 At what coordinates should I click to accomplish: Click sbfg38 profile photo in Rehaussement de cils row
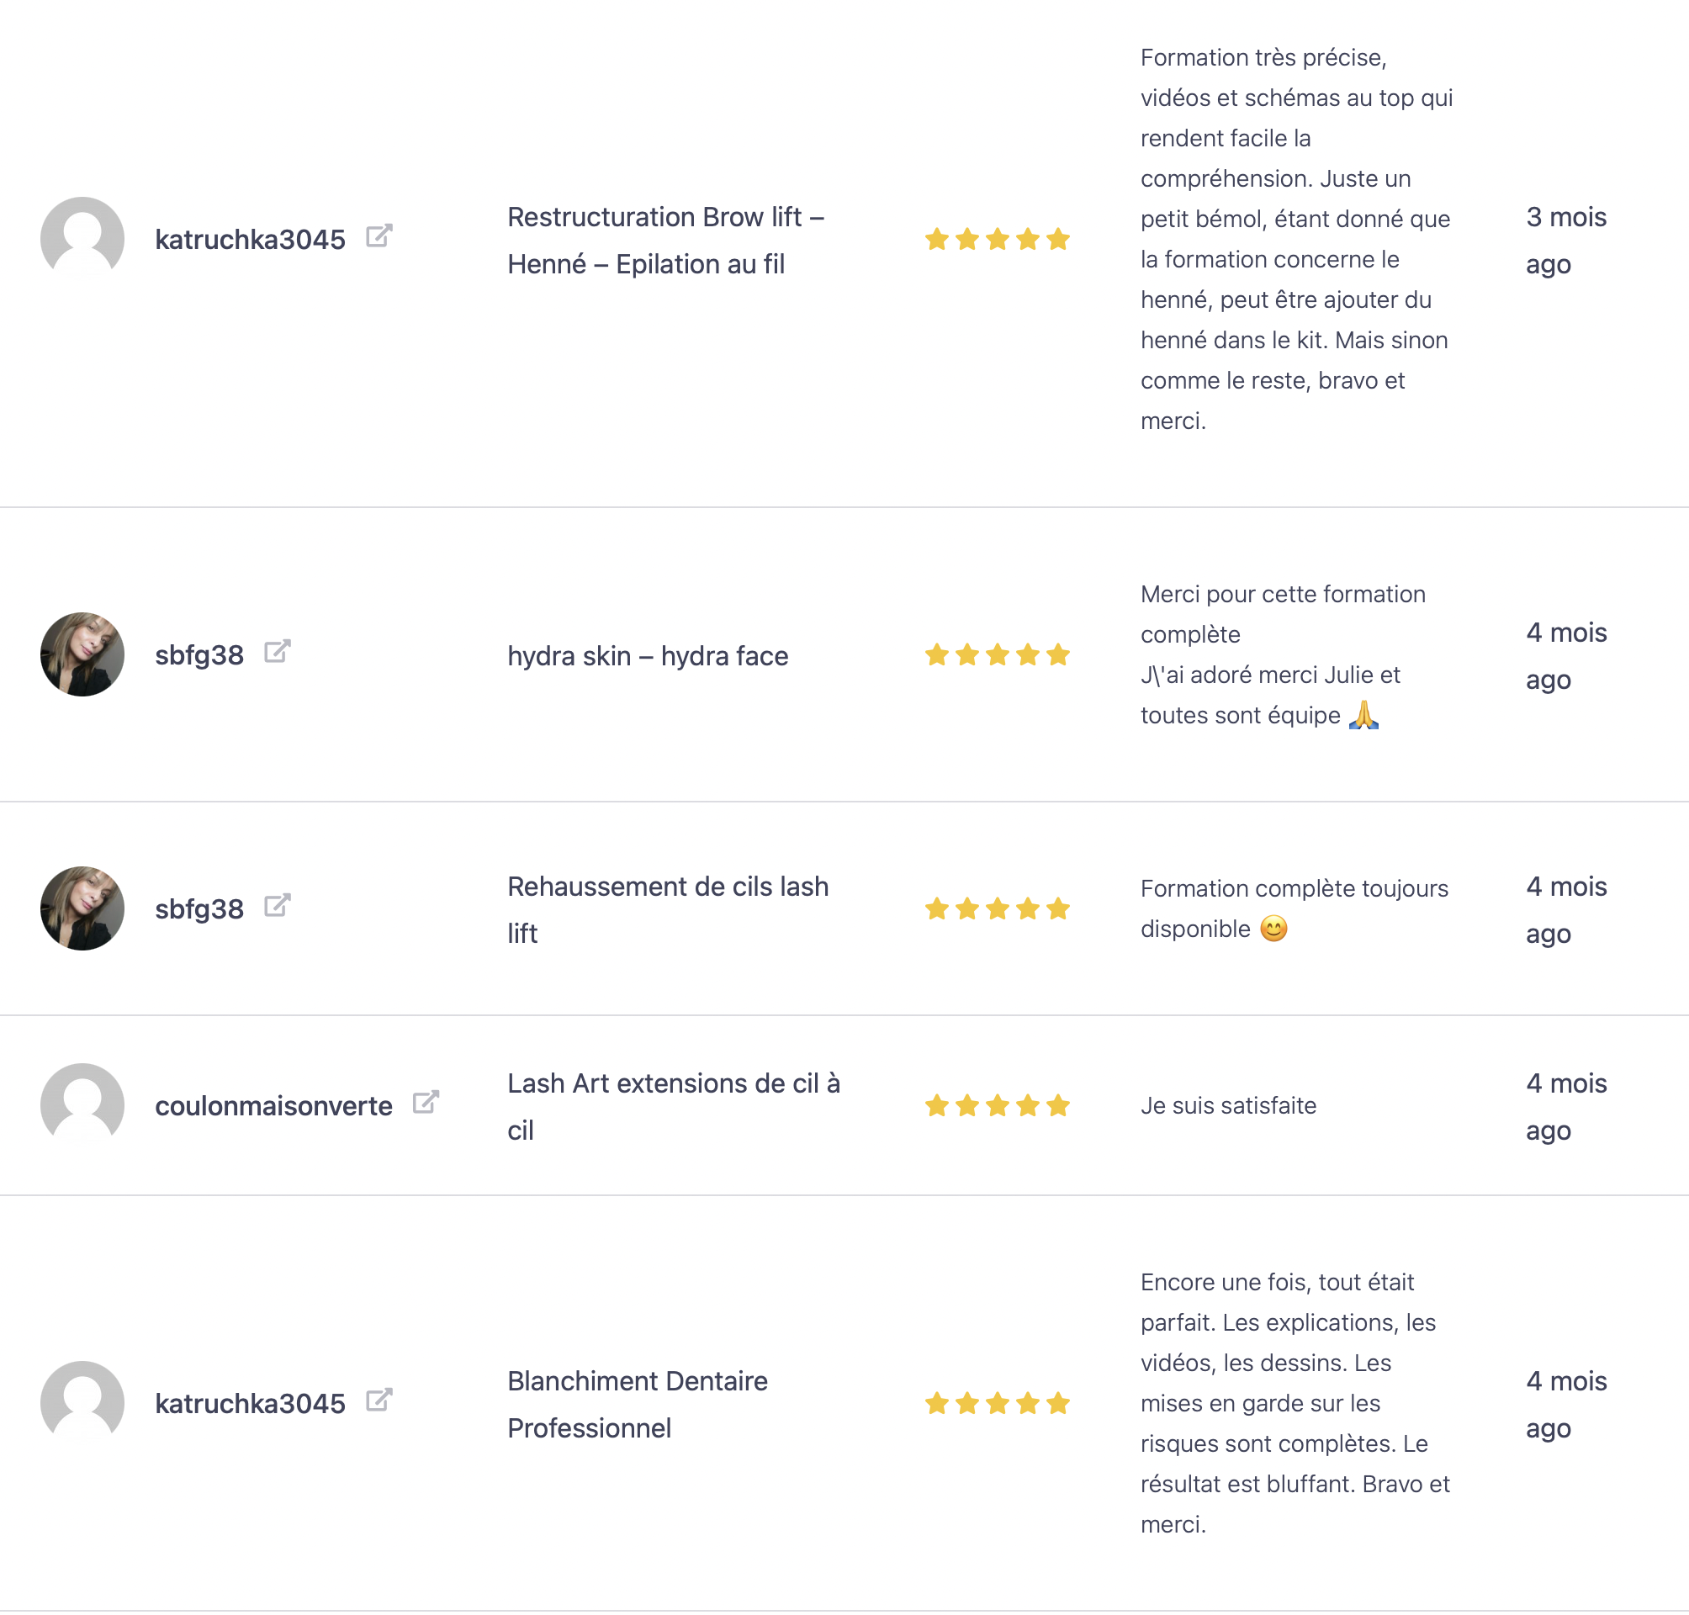coord(82,908)
